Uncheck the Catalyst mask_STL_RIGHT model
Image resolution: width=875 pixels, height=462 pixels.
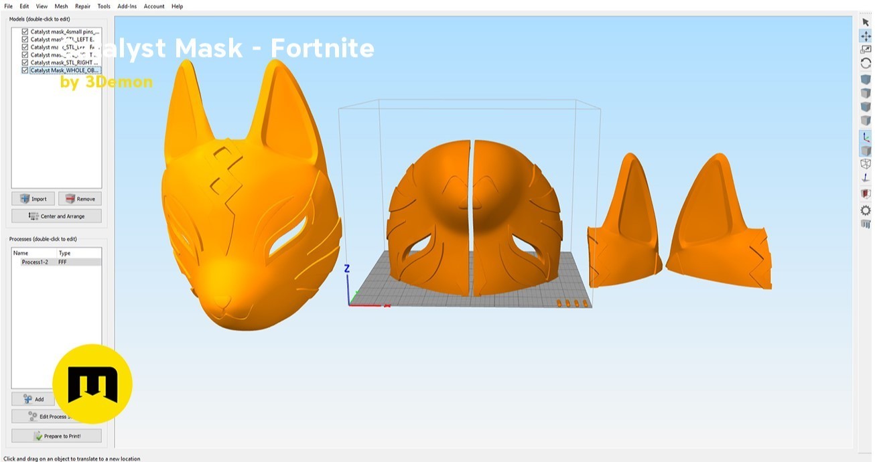click(x=25, y=62)
